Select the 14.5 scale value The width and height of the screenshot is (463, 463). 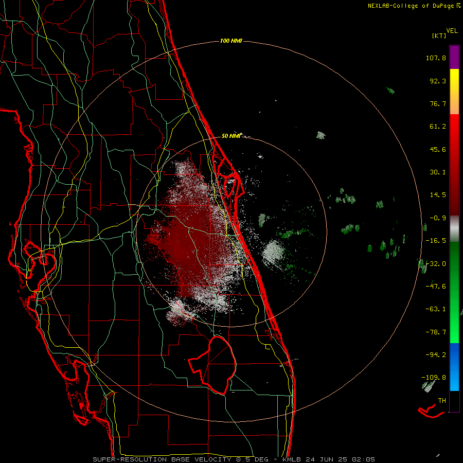click(x=438, y=195)
